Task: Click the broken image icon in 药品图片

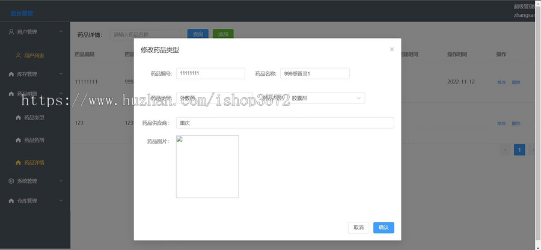Action: click(179, 139)
